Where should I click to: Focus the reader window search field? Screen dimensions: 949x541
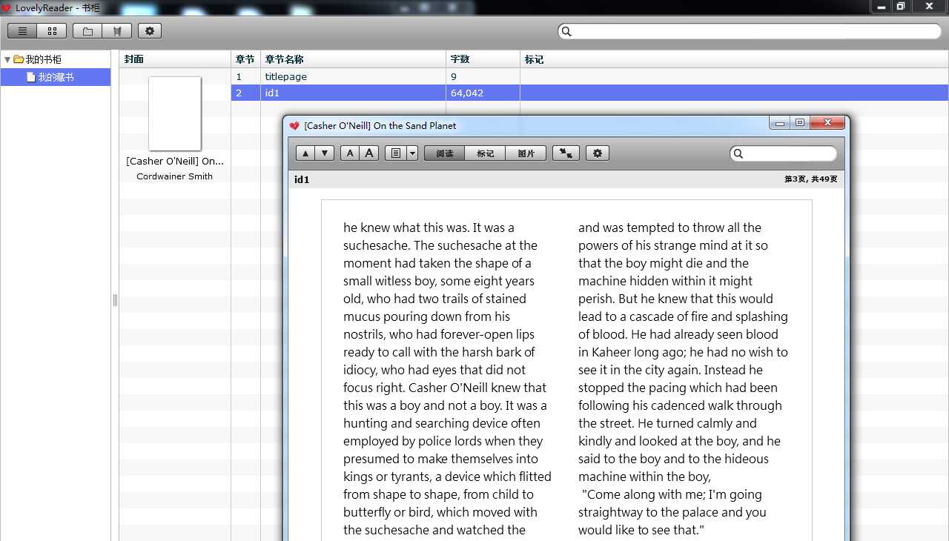(784, 153)
